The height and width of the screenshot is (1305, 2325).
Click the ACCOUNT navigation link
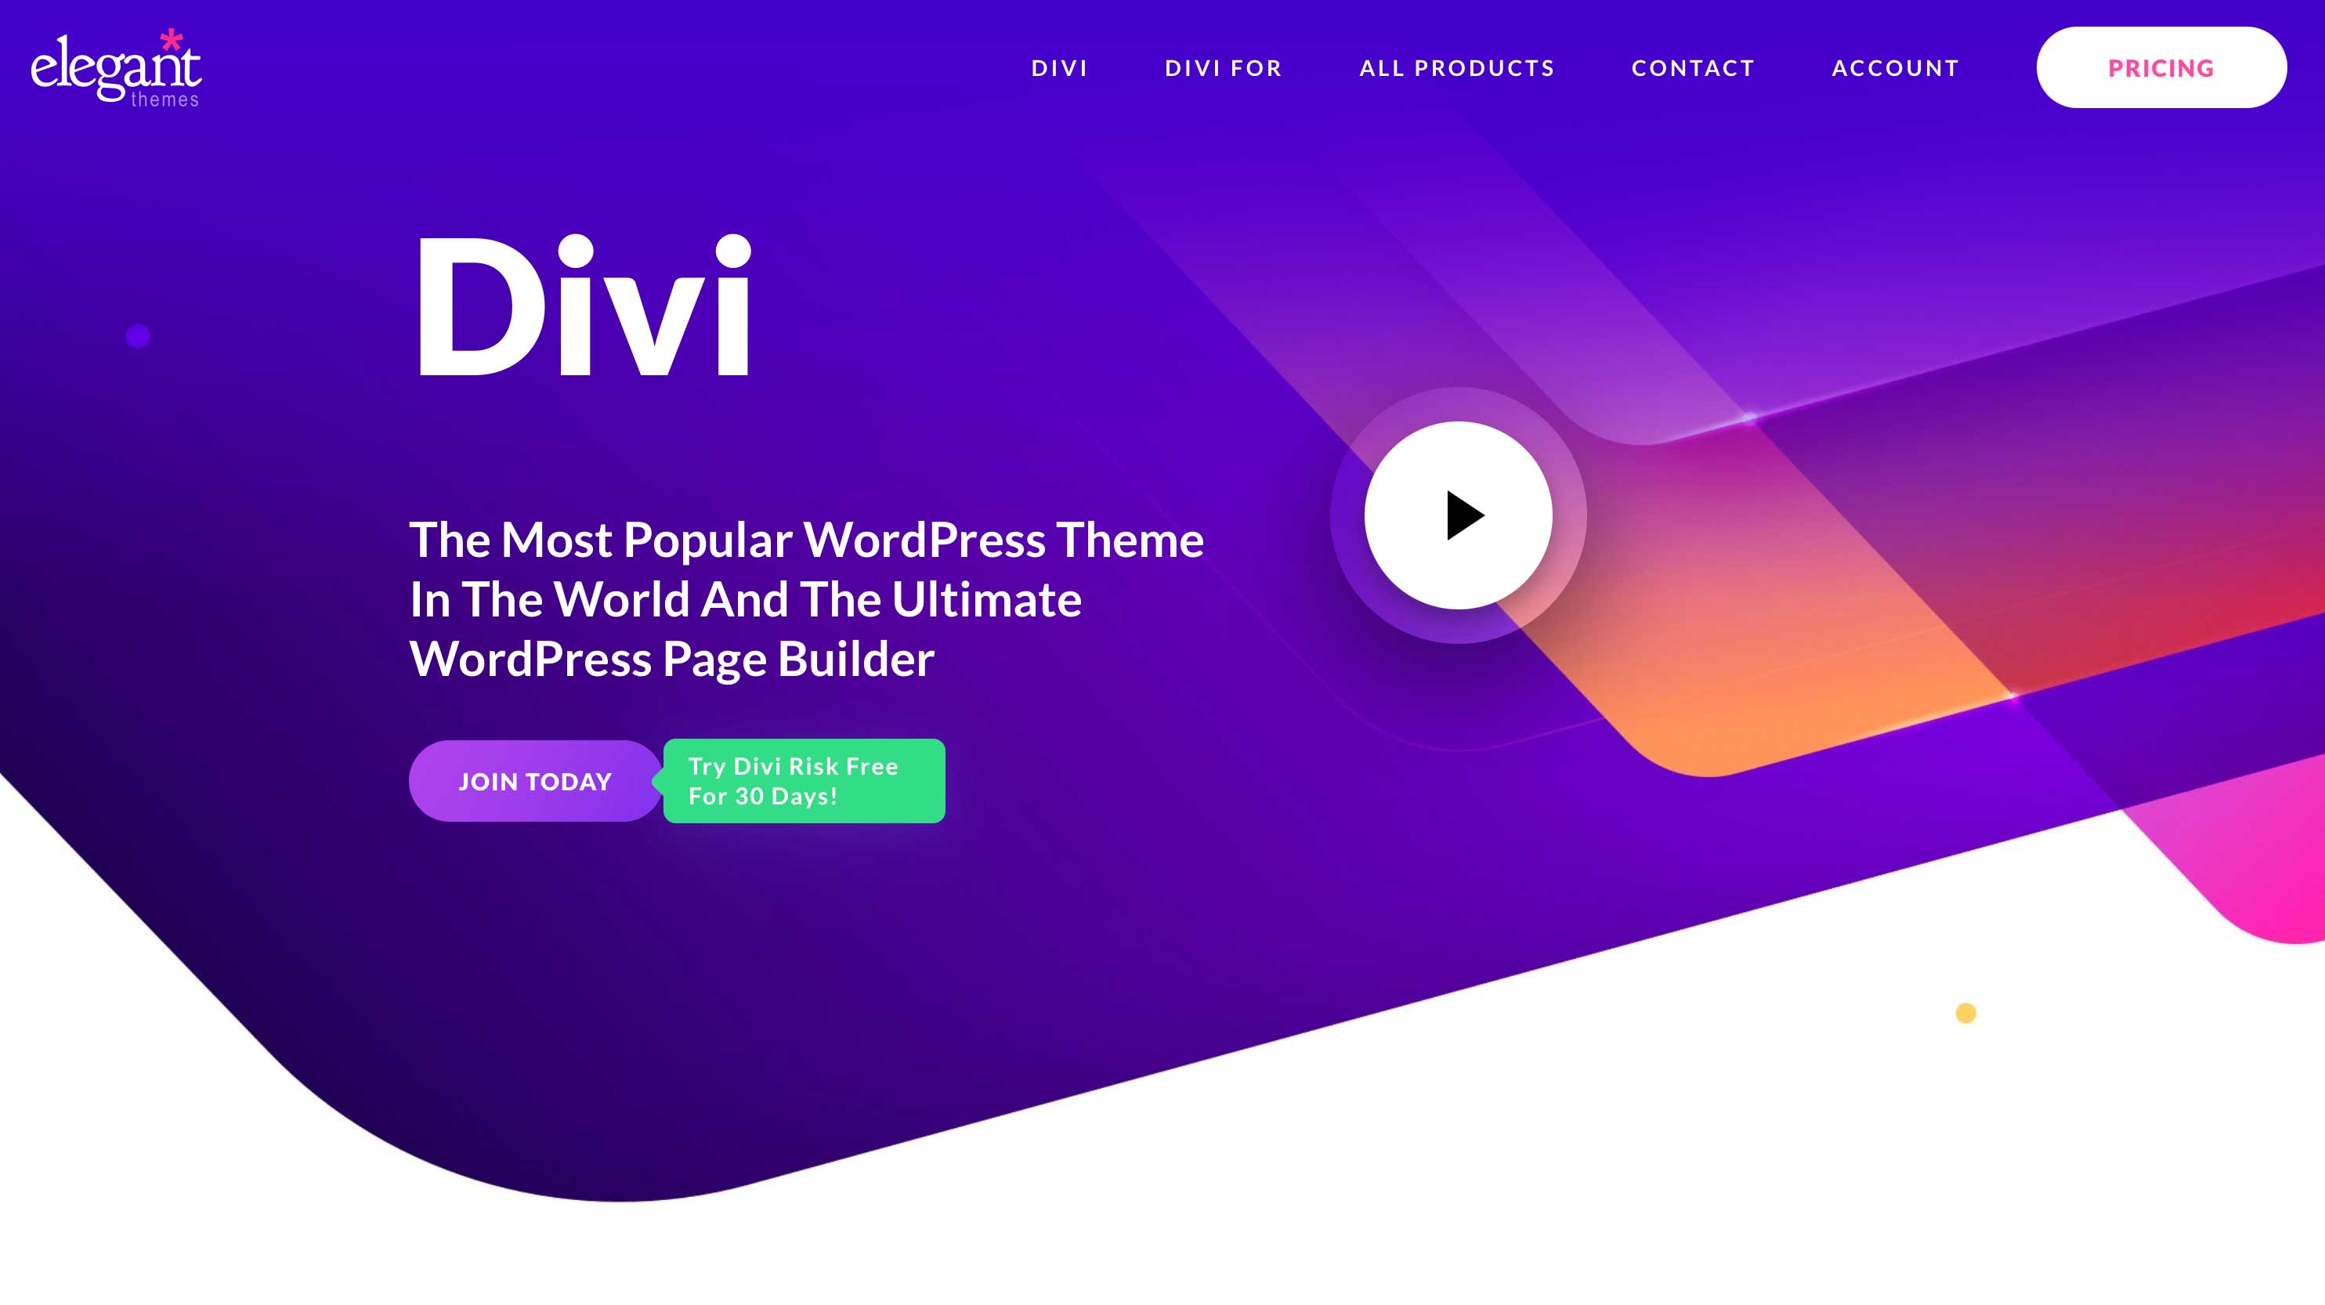point(1896,67)
